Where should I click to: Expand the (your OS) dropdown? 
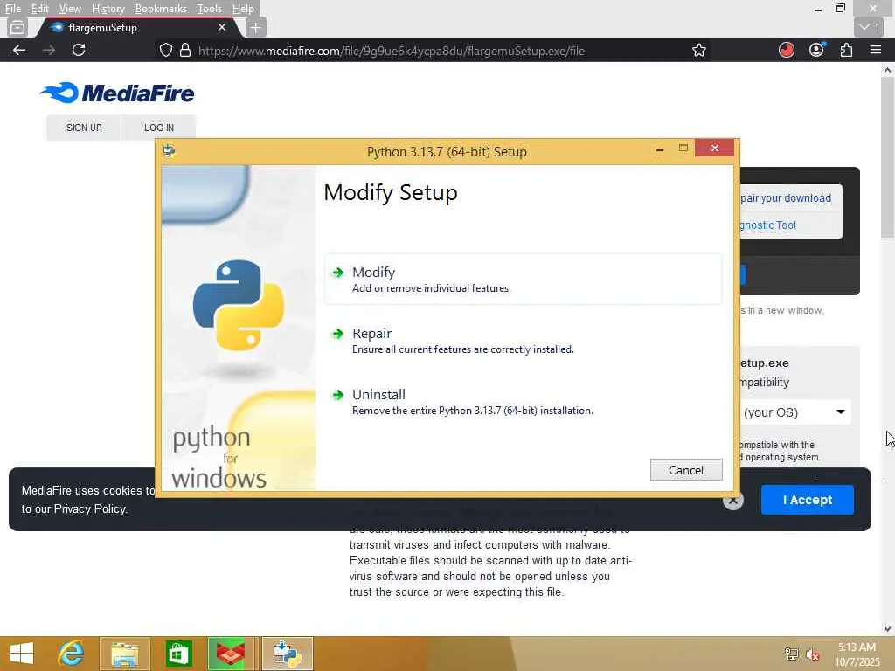click(795, 412)
